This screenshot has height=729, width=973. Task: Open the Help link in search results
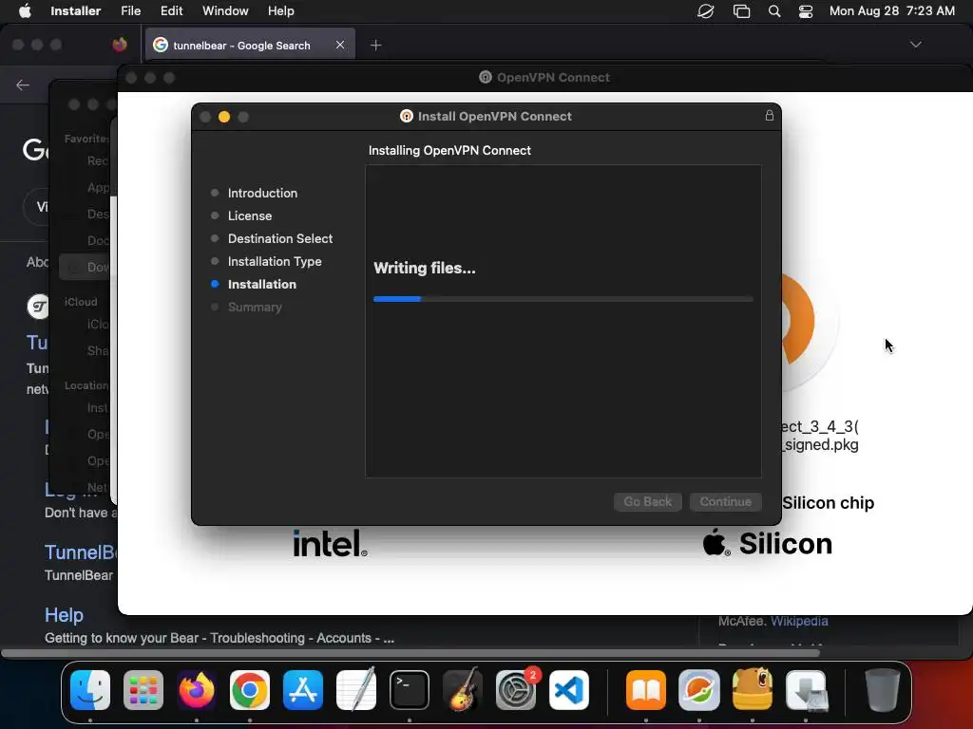click(x=64, y=615)
